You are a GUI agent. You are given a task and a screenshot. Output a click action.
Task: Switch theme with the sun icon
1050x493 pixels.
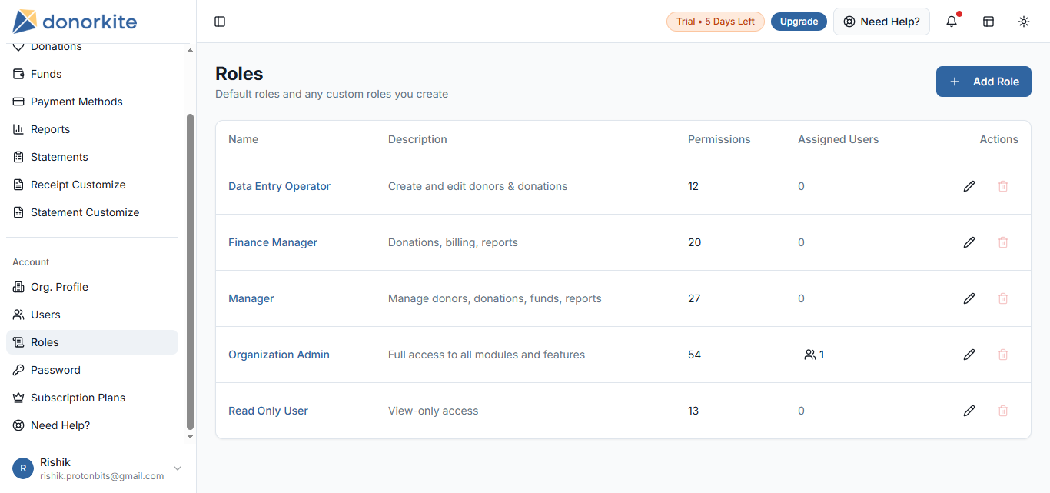tap(1024, 22)
